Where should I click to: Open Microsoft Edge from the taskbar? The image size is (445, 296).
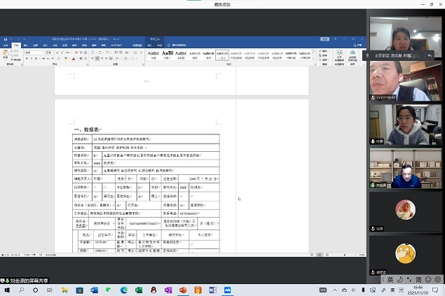click(x=123, y=290)
